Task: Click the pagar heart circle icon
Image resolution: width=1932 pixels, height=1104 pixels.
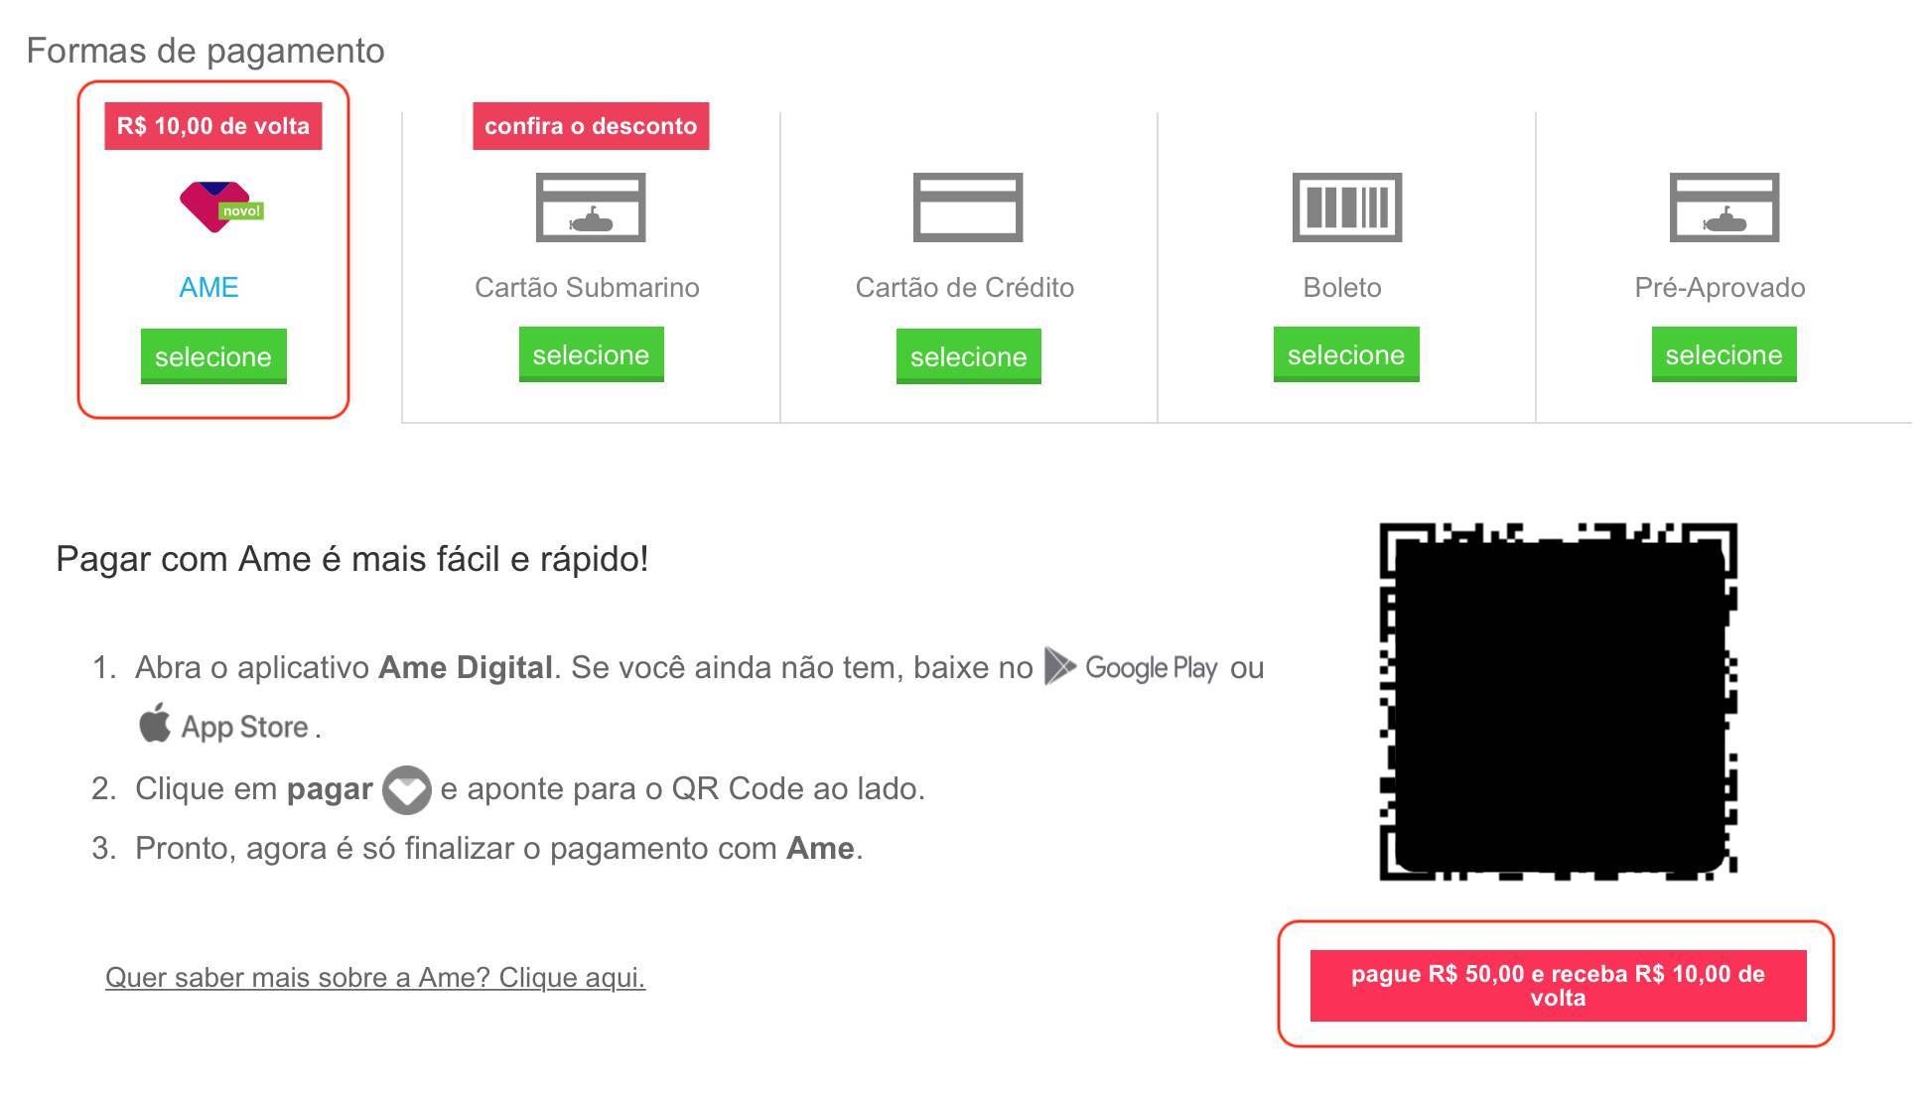Action: click(406, 790)
